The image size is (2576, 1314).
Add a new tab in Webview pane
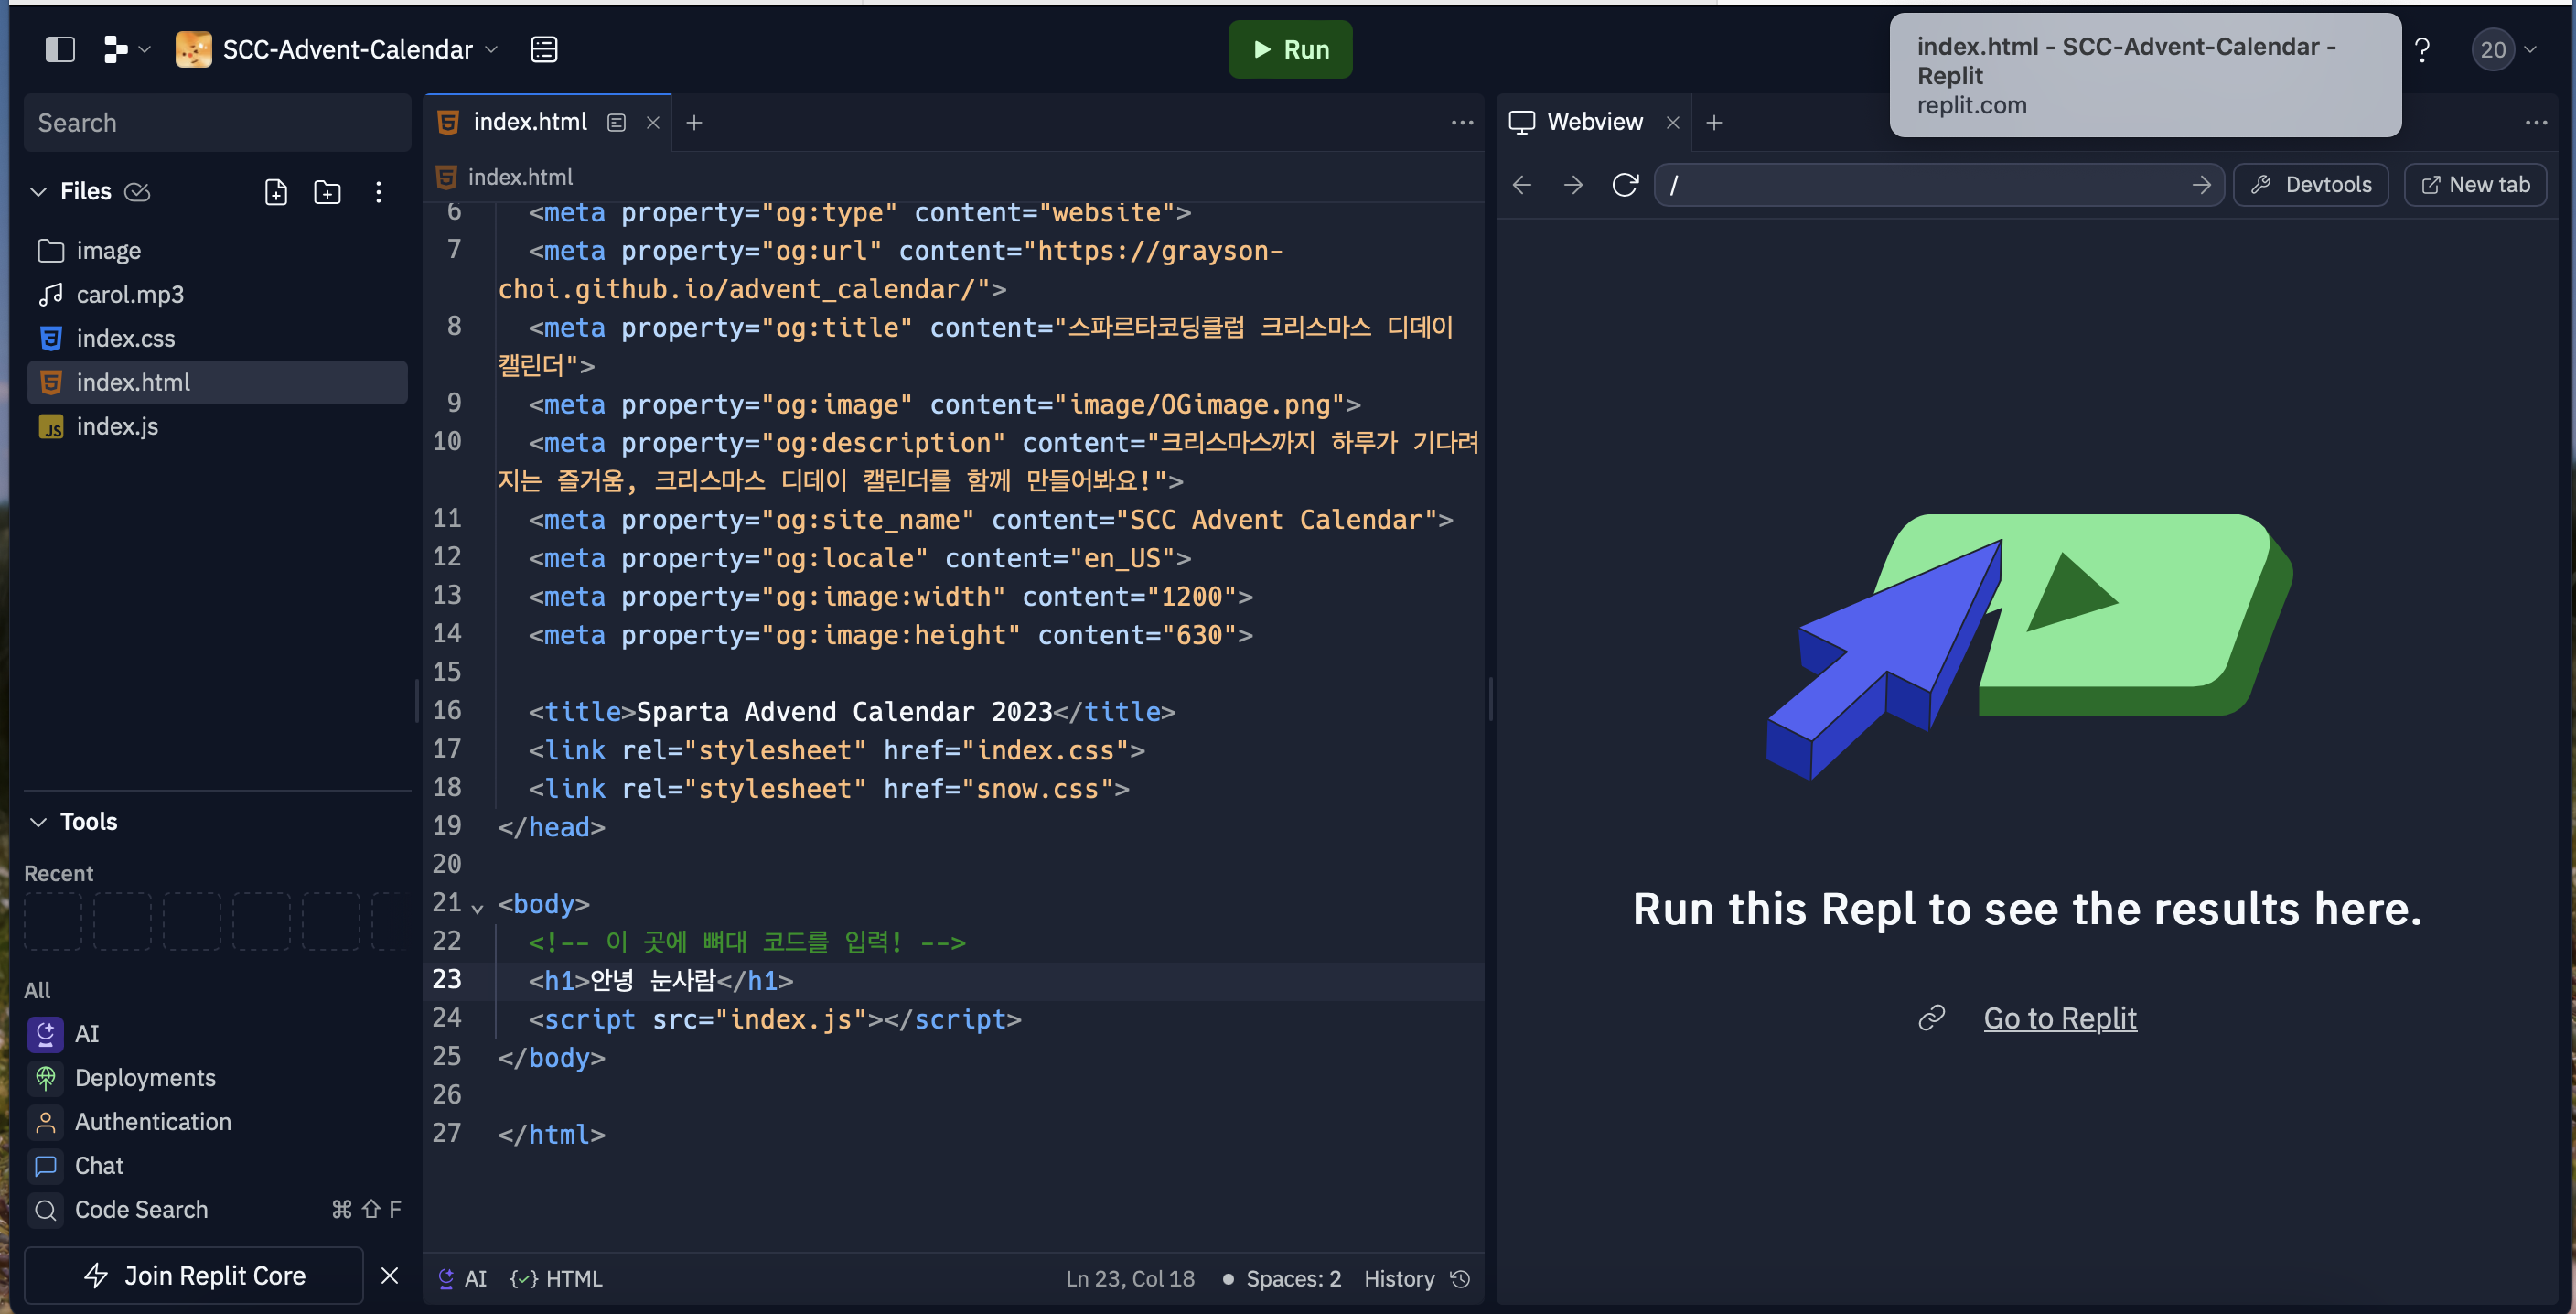(x=1714, y=122)
